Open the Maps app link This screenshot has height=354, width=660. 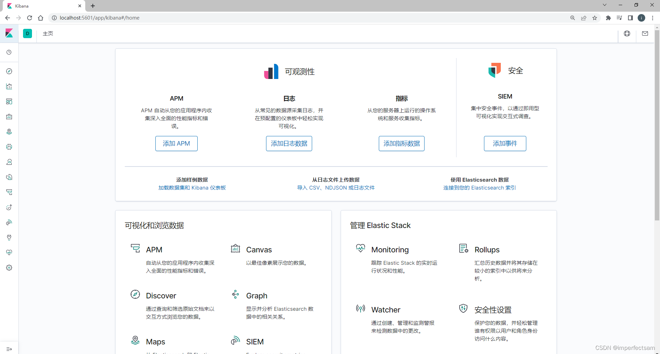tap(155, 342)
